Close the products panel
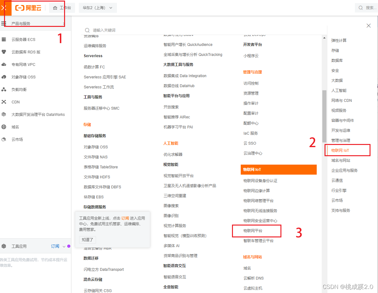Viewport: 378px width, 293px height. coord(368,26)
